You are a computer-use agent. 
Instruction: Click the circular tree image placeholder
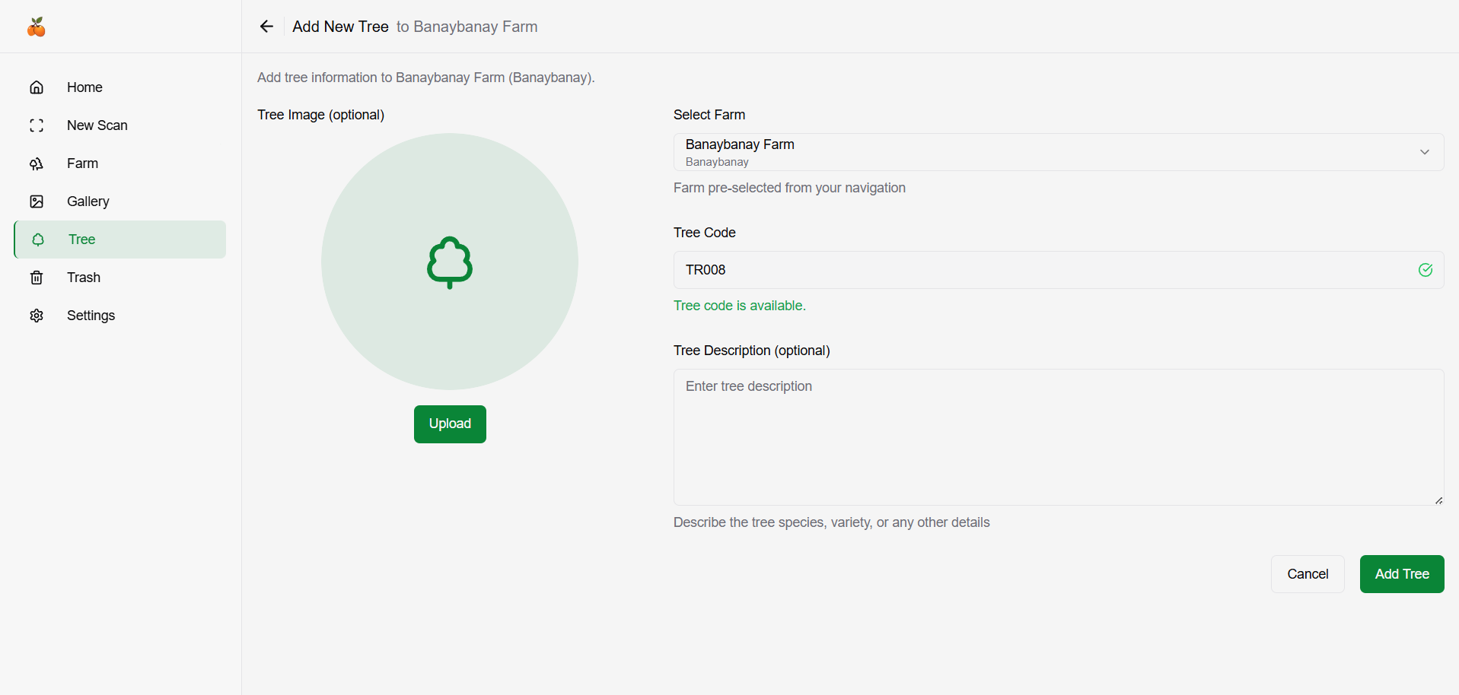[449, 262]
